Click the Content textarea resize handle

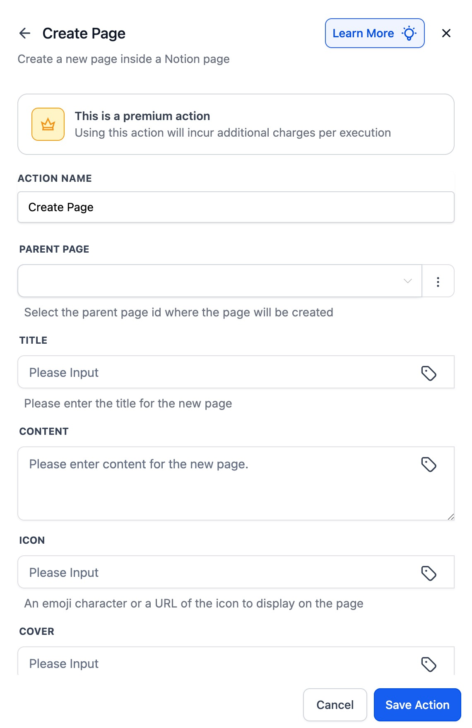coord(450,516)
